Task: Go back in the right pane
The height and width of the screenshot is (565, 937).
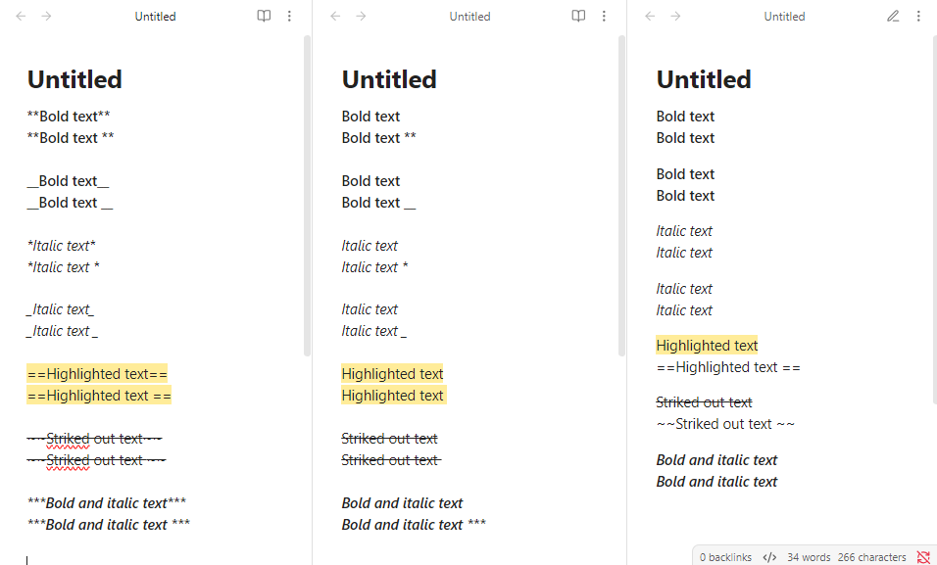Action: [x=650, y=16]
